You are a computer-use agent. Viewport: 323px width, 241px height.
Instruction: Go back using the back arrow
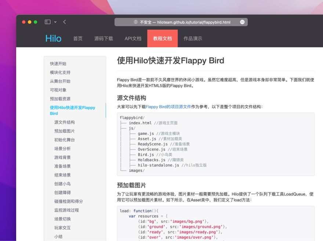pos(65,22)
